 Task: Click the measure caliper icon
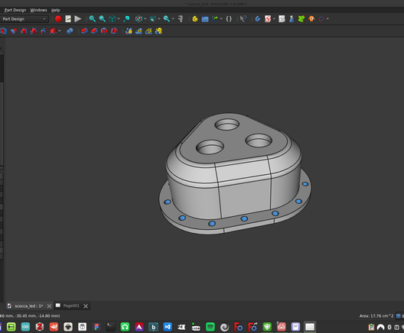(181, 19)
